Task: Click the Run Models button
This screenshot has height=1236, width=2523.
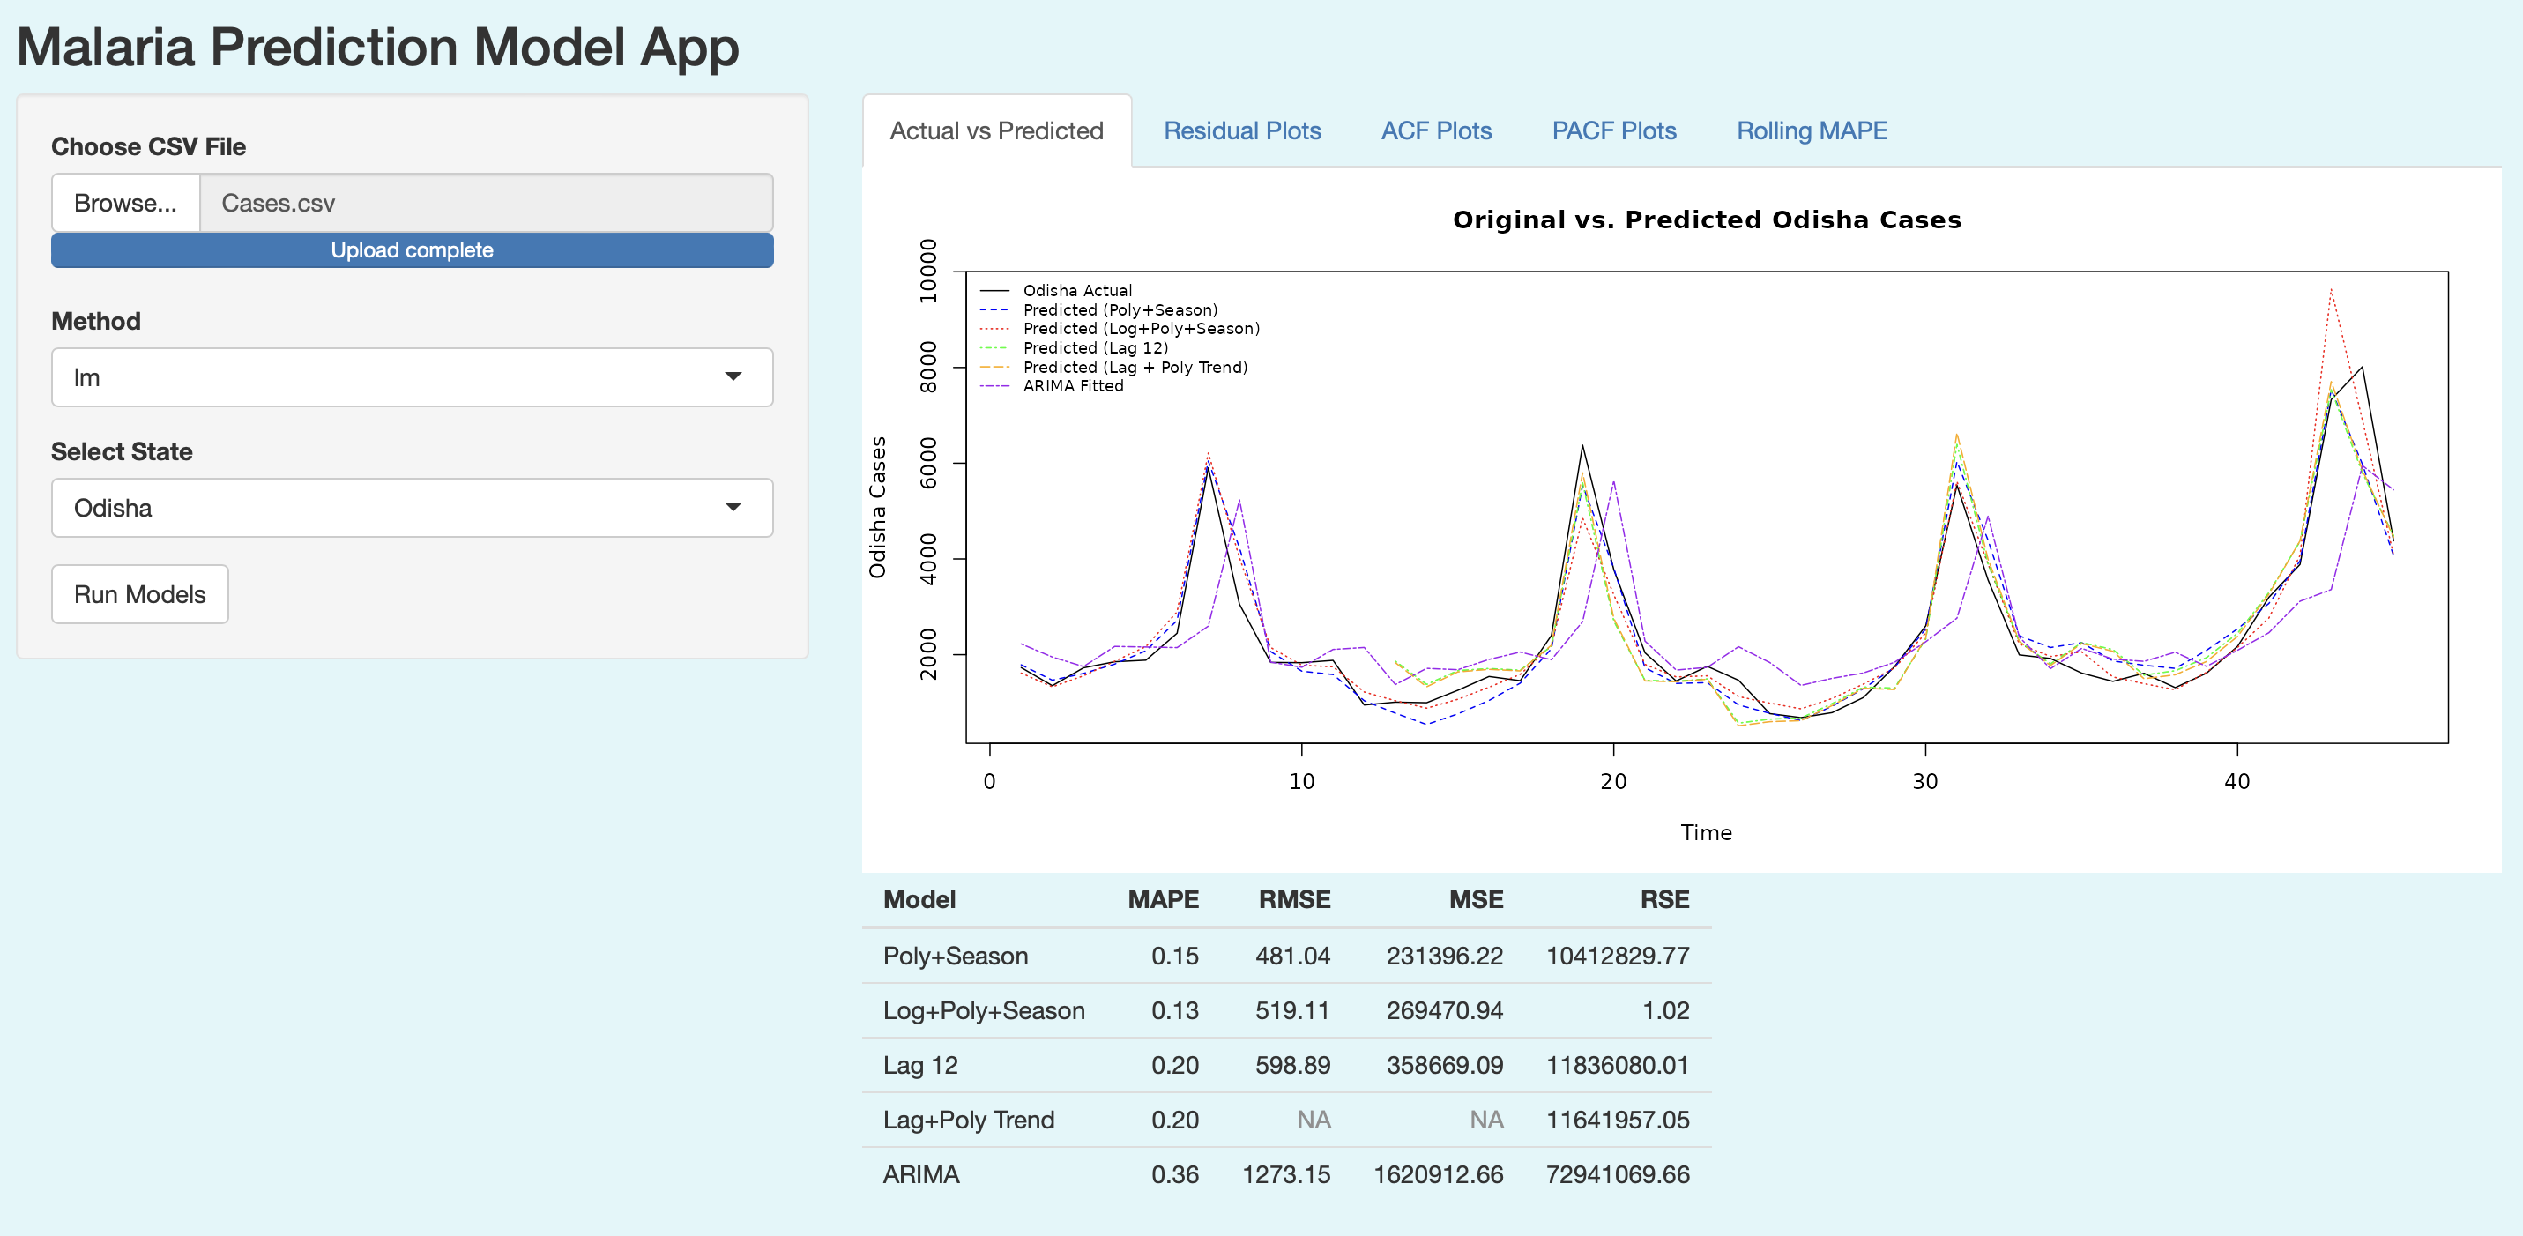Action: 140,594
